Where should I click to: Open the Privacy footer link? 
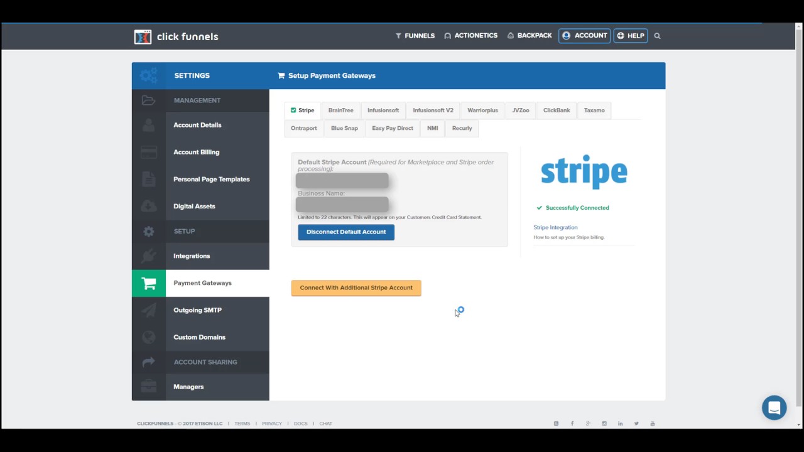272,424
